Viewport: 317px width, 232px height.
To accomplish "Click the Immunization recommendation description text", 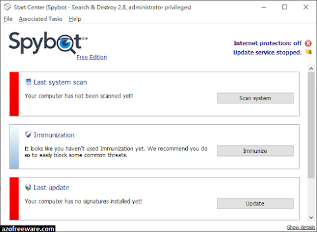I will [x=116, y=151].
